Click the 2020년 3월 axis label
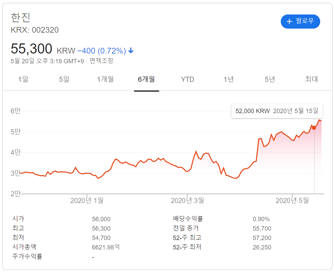This screenshot has height=272, width=334. (187, 200)
